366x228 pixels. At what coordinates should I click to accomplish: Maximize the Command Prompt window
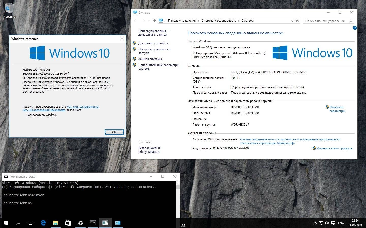(163, 176)
